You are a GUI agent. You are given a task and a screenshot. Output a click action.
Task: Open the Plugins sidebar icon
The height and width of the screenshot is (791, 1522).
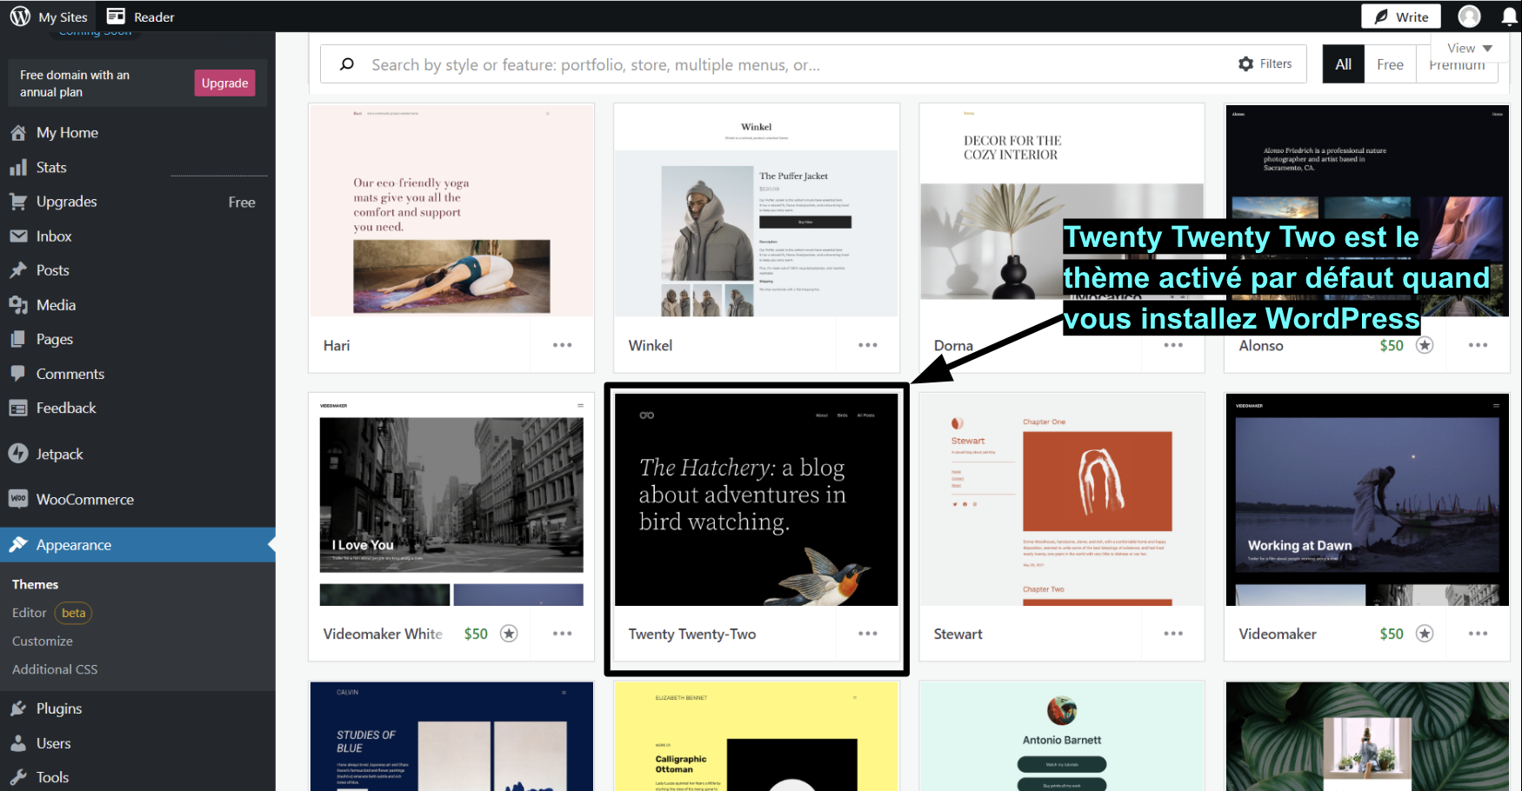(x=18, y=708)
